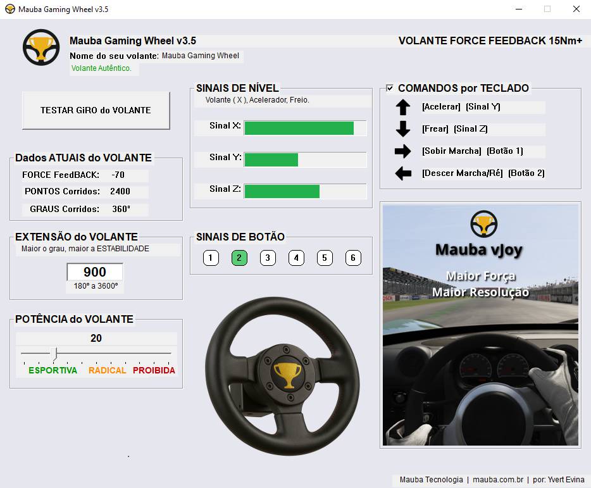Close the Mauba Gaming Wheel window
The height and width of the screenshot is (488, 591).
click(x=576, y=9)
